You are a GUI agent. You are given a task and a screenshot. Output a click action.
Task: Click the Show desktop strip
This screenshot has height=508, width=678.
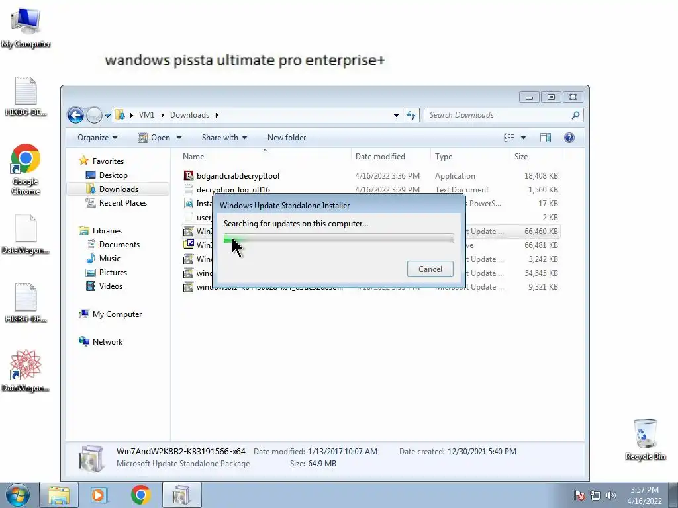point(673,495)
